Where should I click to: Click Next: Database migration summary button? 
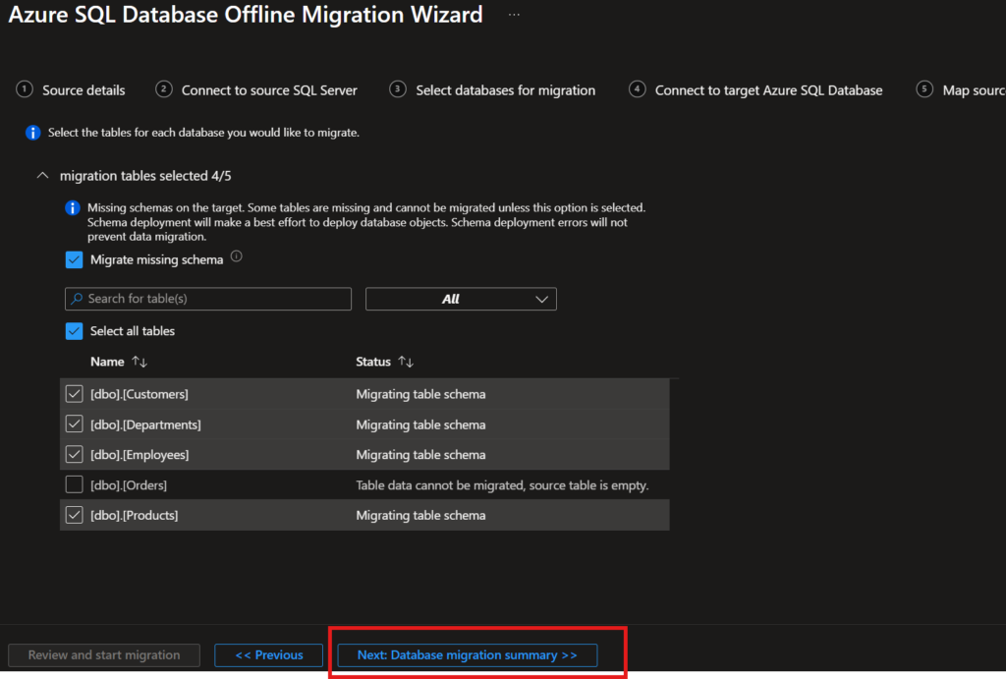tap(467, 655)
